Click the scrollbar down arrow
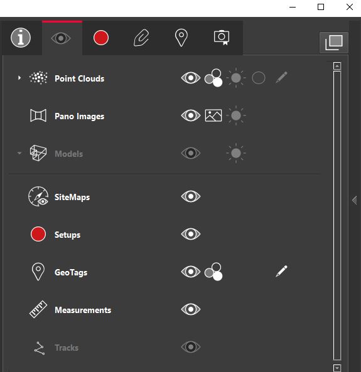 [x=337, y=368]
